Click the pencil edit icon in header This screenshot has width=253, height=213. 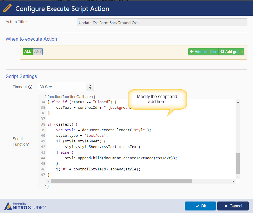7,8
